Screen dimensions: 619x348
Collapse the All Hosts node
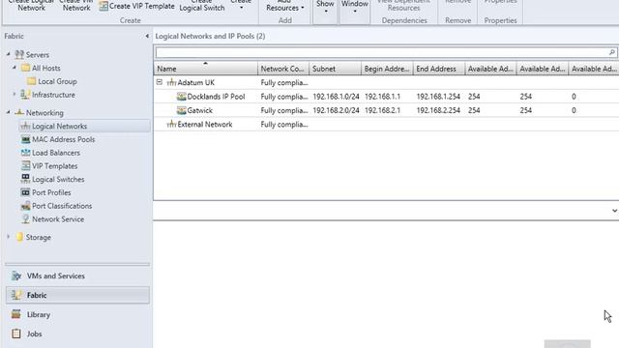[15, 68]
